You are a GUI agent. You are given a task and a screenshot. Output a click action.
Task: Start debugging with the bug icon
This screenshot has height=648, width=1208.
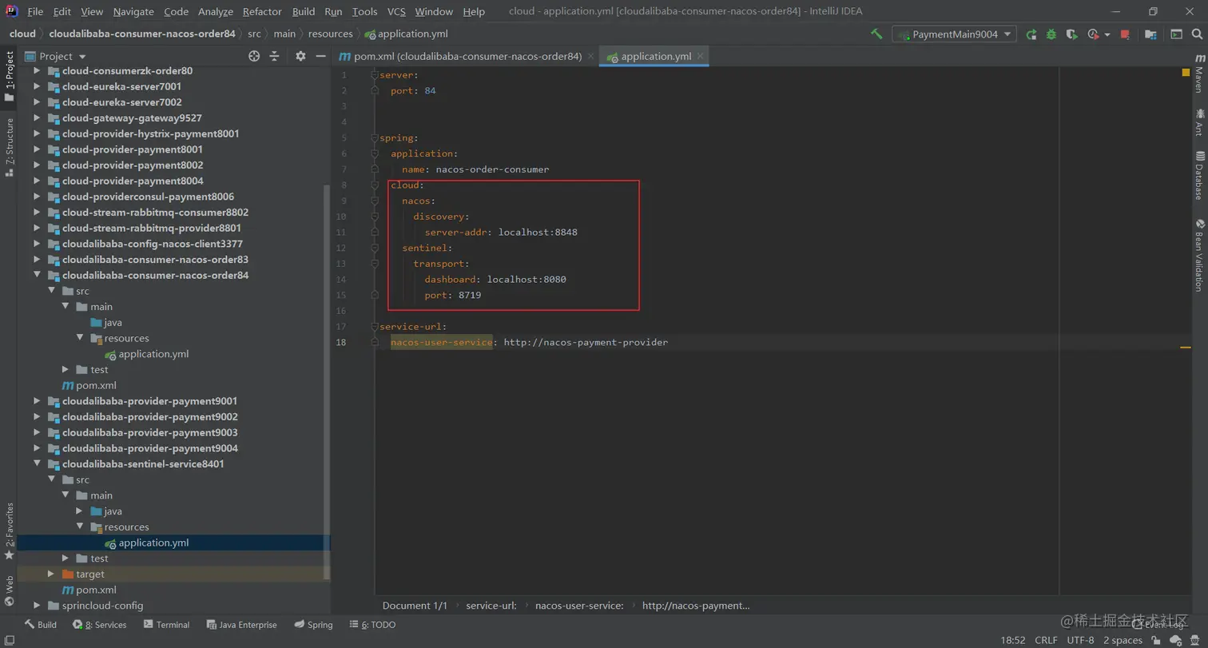click(x=1051, y=34)
